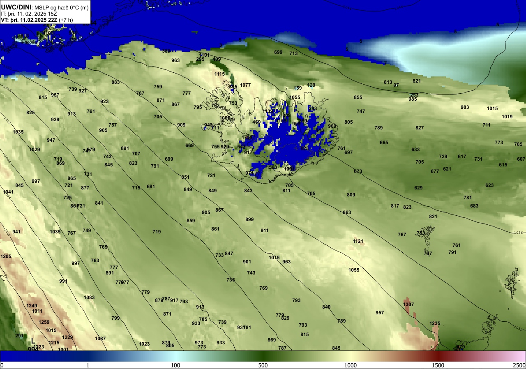Click the 683 height value
The width and height of the screenshot is (526, 369).
(x=474, y=206)
